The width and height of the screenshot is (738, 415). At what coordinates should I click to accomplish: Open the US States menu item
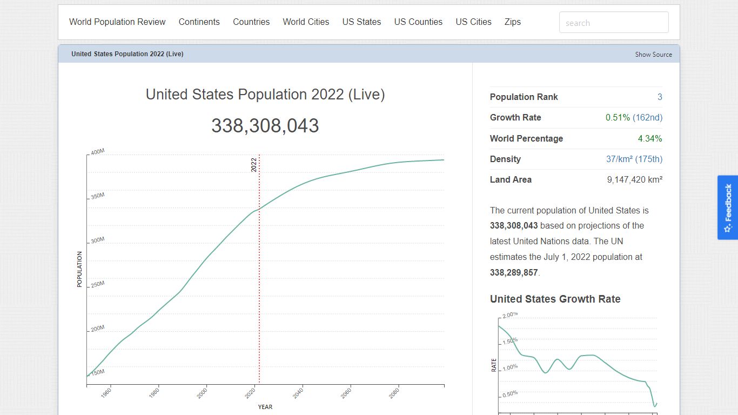click(x=361, y=22)
